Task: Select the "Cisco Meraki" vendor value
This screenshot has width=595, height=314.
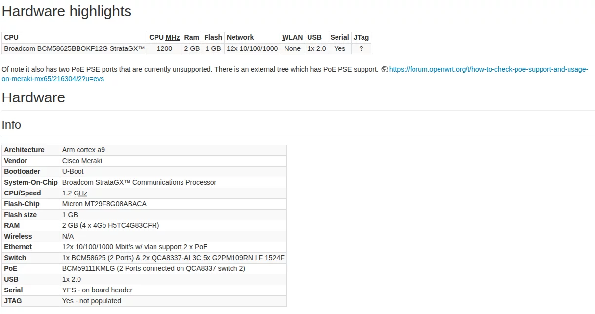Action: click(82, 161)
